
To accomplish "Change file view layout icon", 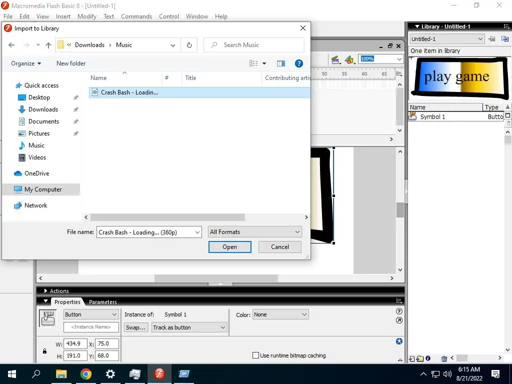I will point(253,63).
